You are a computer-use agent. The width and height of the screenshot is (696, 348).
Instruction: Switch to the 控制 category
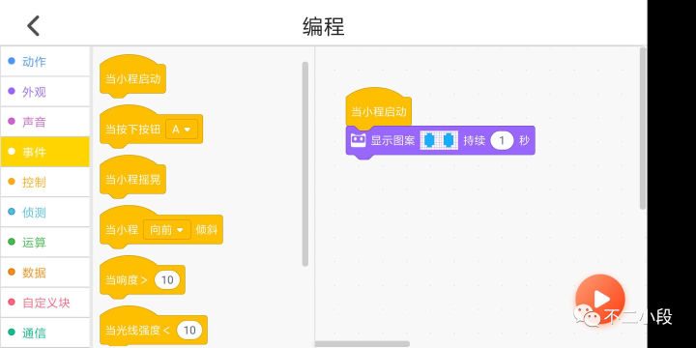pos(44,182)
